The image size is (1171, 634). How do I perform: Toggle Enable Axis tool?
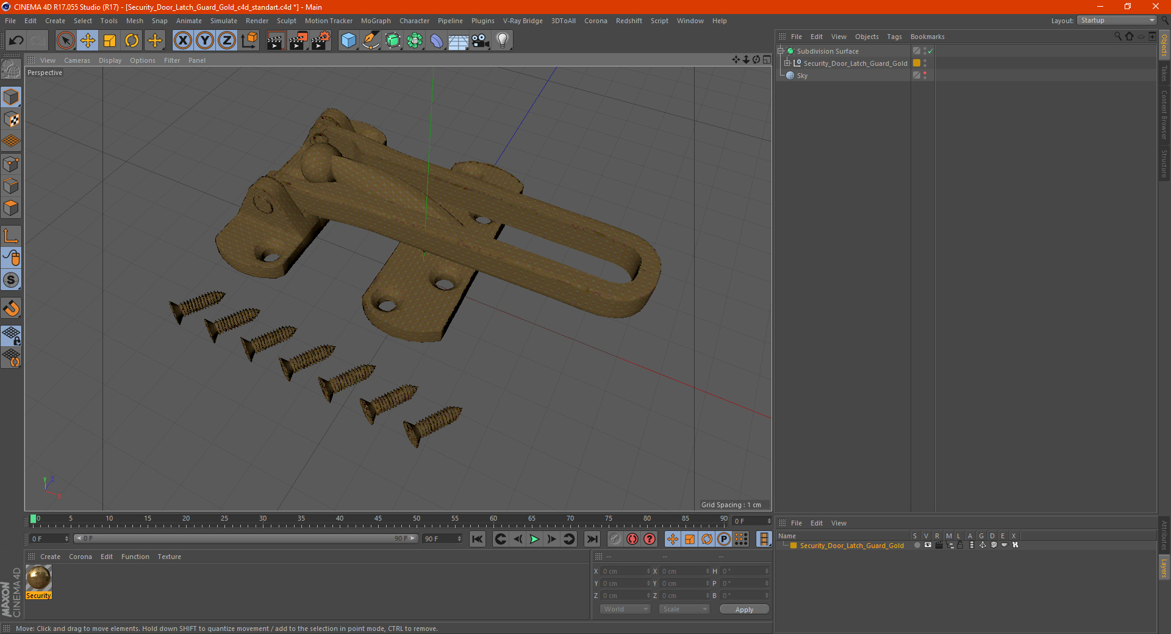click(x=11, y=235)
